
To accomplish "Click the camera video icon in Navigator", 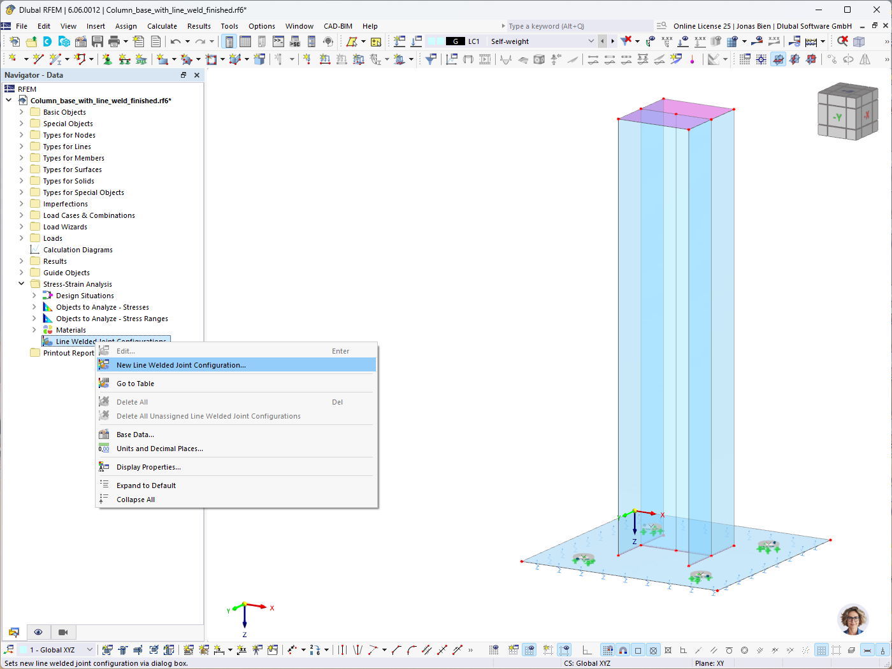I will [x=63, y=632].
